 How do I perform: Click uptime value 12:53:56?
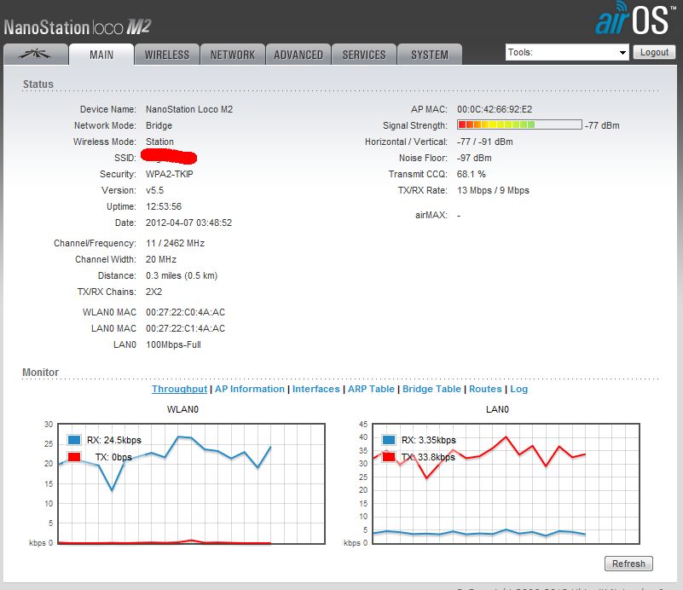pos(164,206)
